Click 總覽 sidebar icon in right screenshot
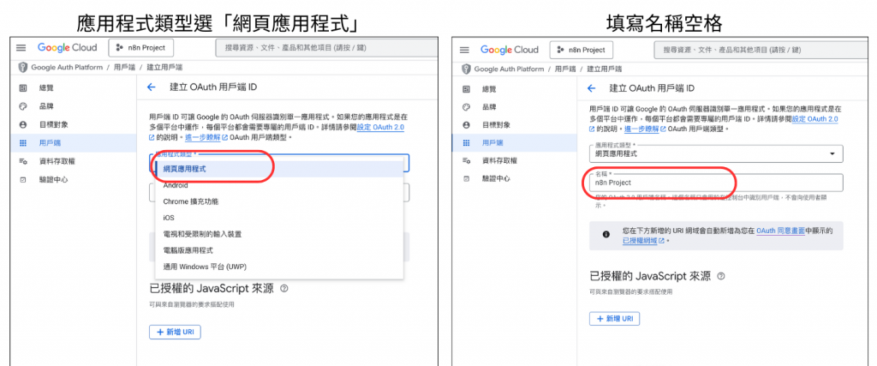 click(466, 89)
